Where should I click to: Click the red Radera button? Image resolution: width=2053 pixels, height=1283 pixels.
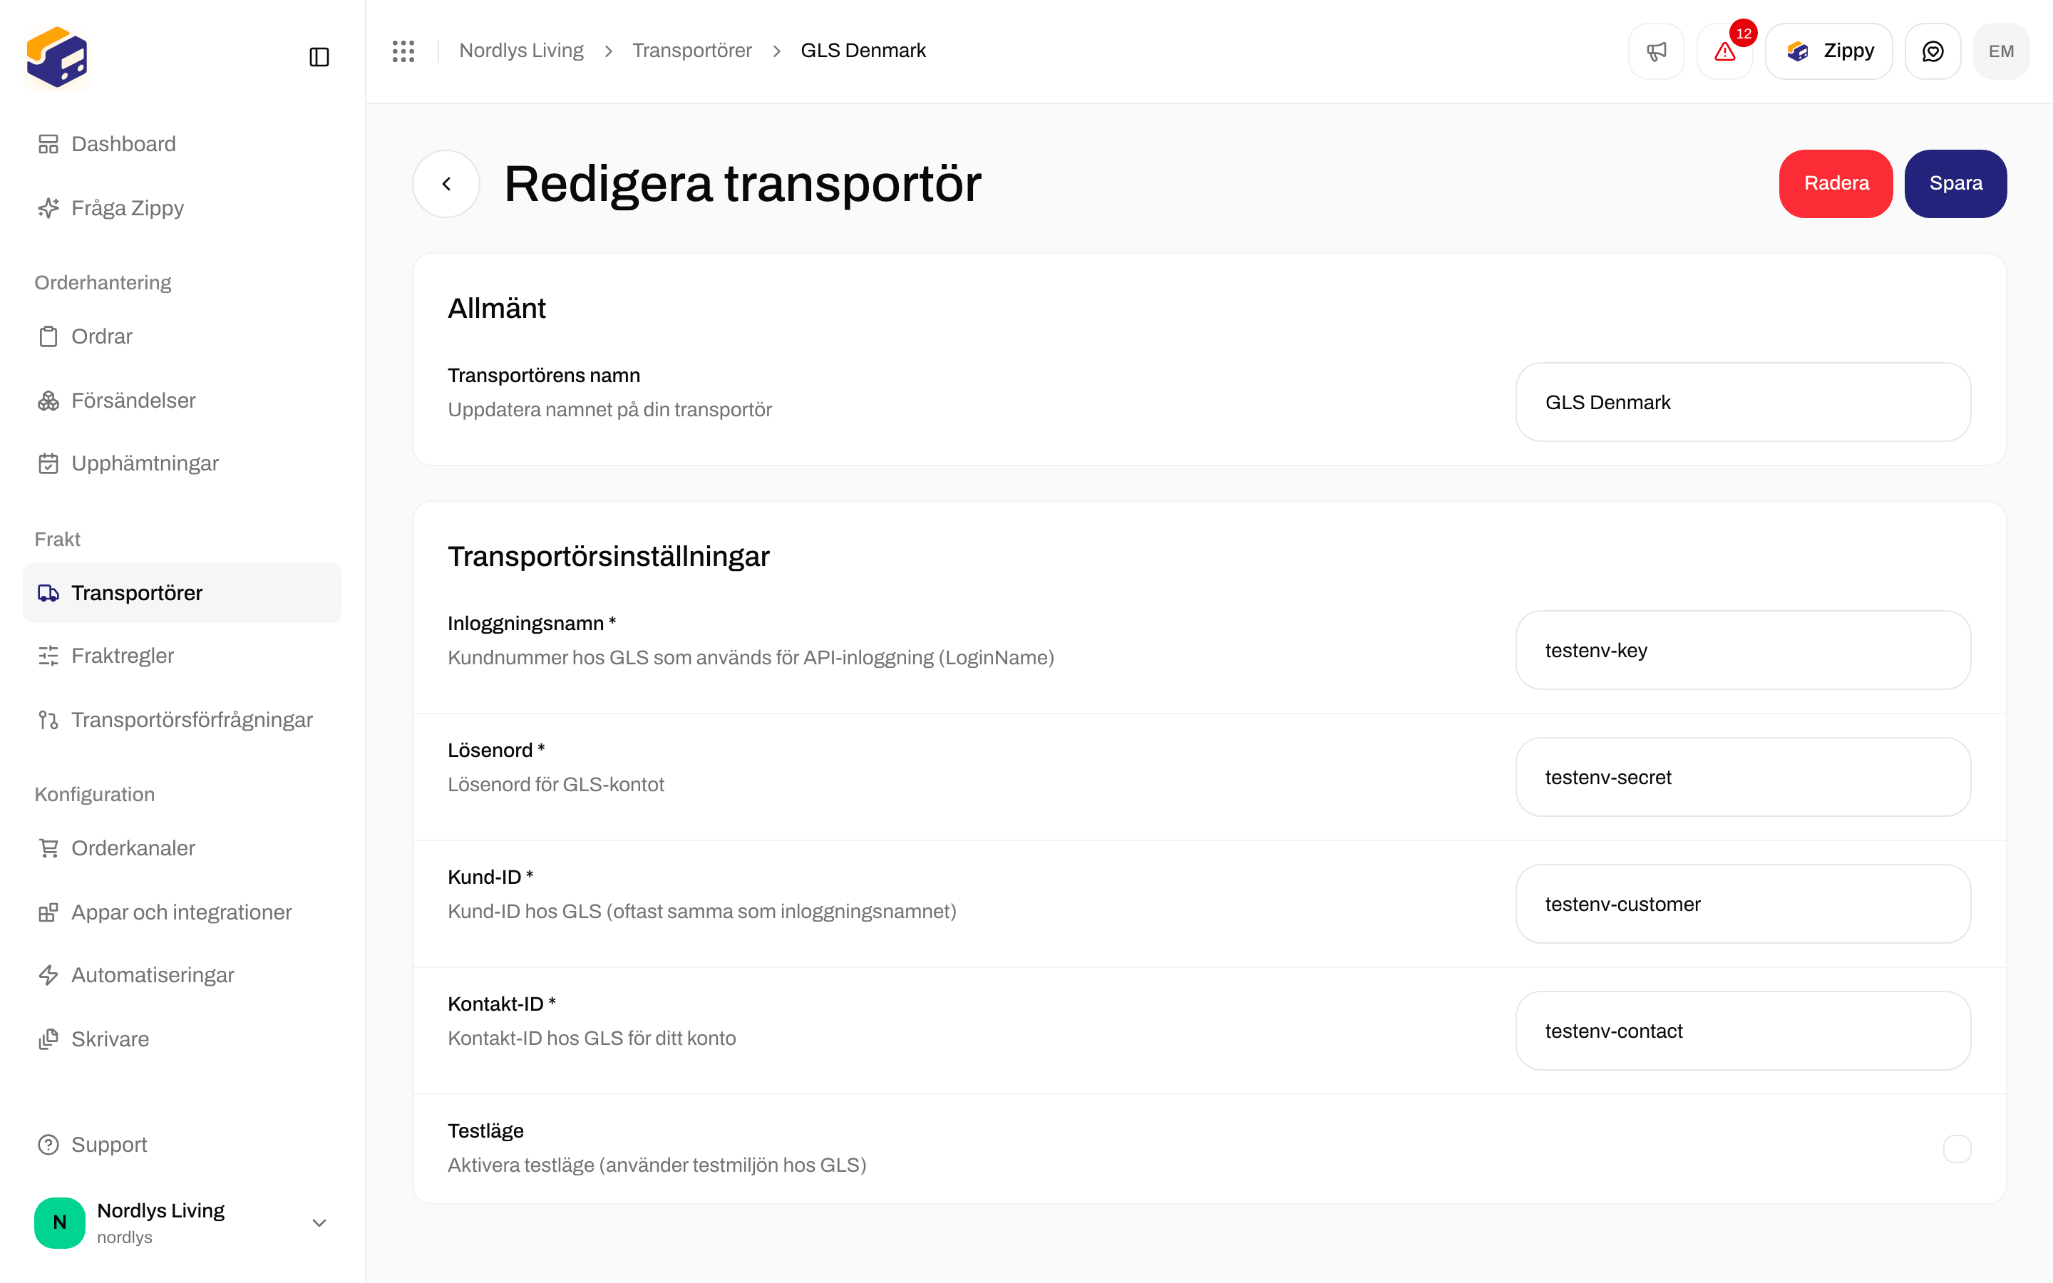click(x=1836, y=183)
